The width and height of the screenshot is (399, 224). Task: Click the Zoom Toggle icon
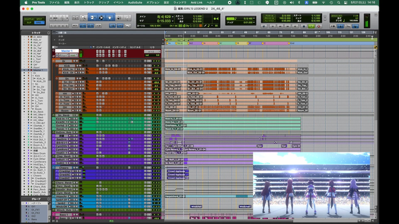coord(75,18)
